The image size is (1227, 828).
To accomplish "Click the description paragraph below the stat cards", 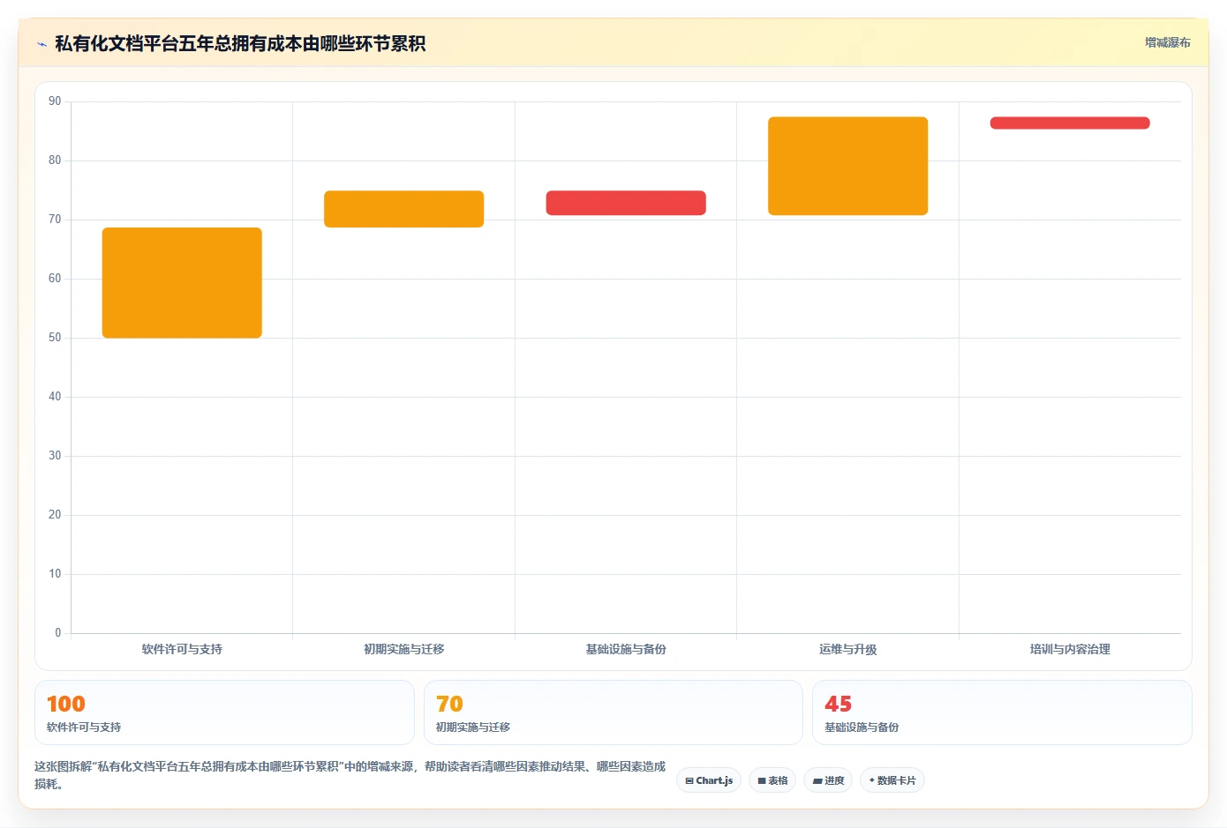I will coord(350,775).
